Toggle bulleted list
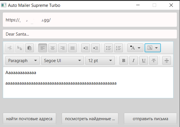 click(109, 48)
